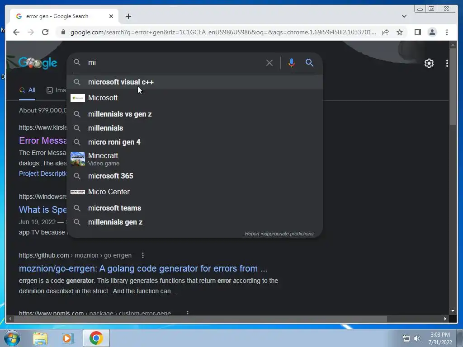Choose suggestion 'millennials gen z'
Image resolution: width=463 pixels, height=347 pixels.
click(194, 222)
